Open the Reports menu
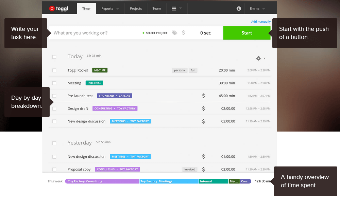 (107, 8)
